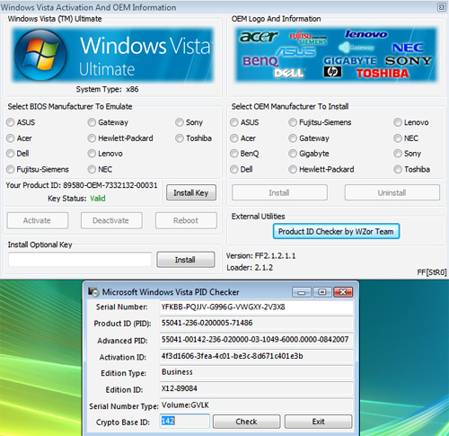
Task: Click the Windows Vista Ultimate logo banner
Action: click(x=113, y=55)
